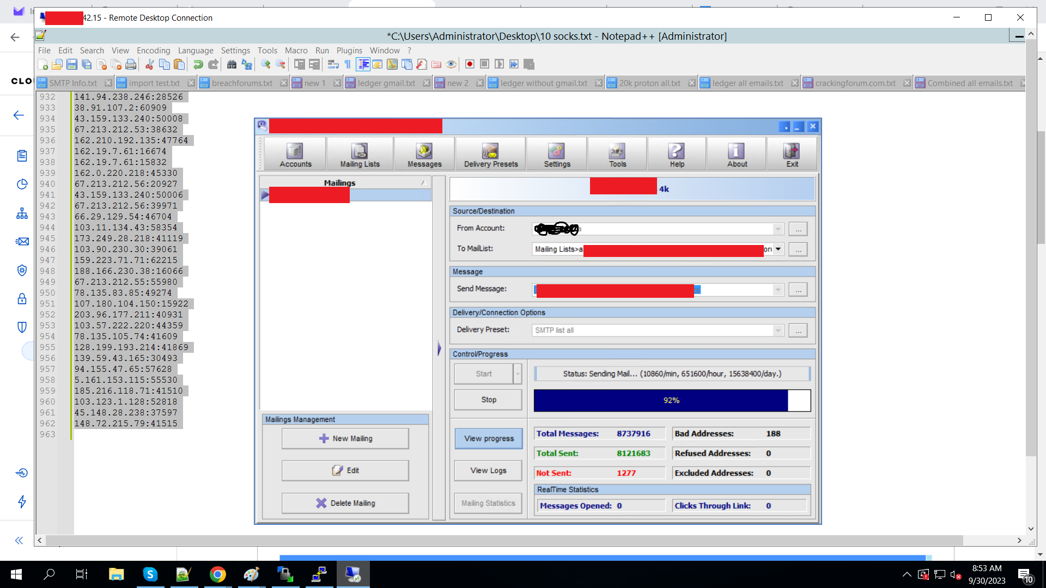Click Notepad++ horizontal scrollbar
This screenshot has height=588, width=1046.
(x=504, y=541)
